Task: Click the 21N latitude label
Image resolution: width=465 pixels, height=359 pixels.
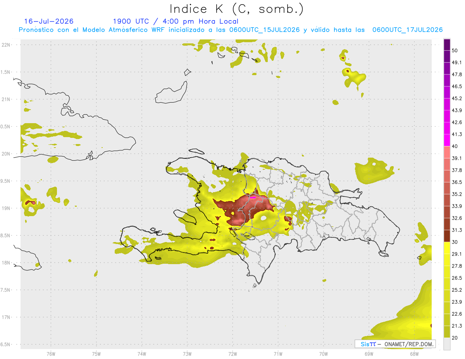Action: click(x=6, y=99)
